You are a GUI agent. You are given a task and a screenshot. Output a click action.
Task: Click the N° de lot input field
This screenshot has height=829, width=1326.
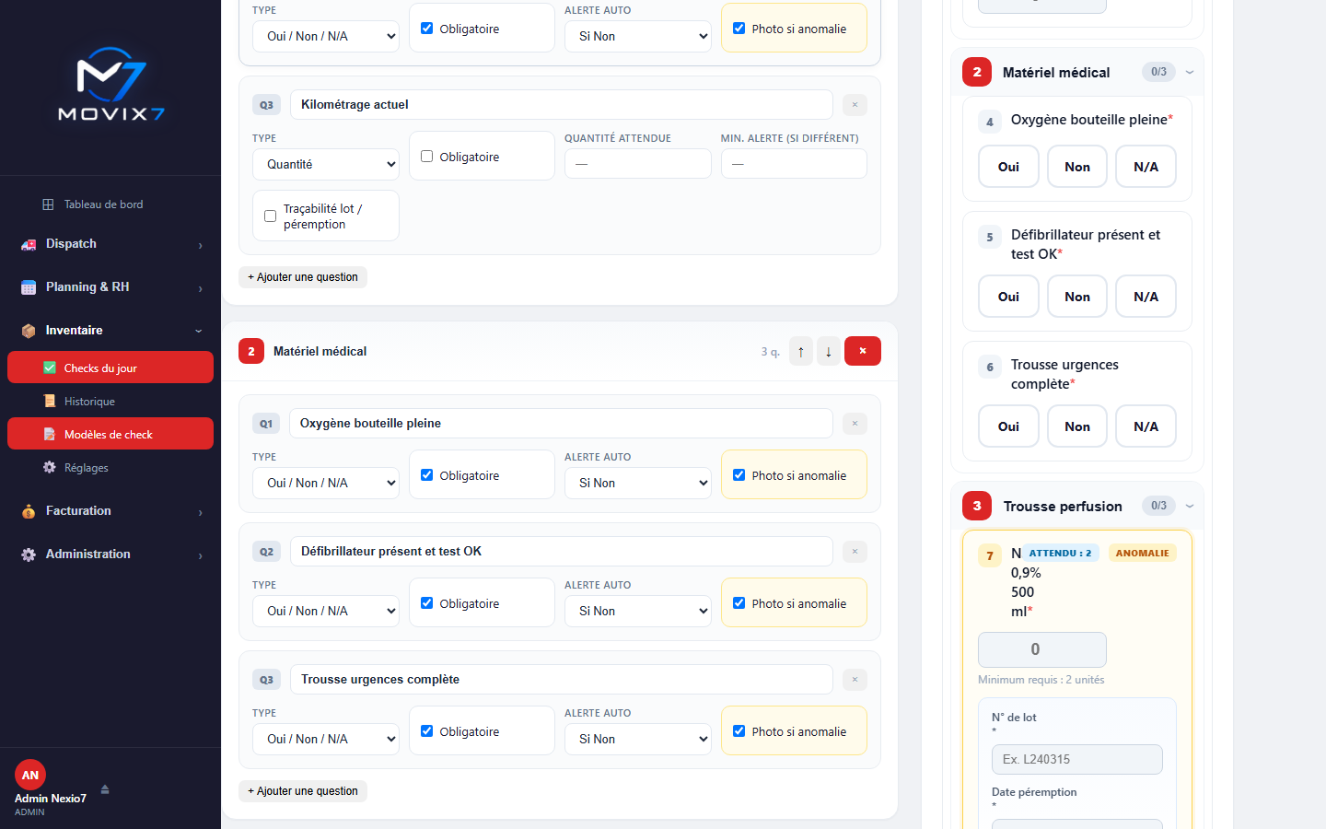(x=1077, y=759)
